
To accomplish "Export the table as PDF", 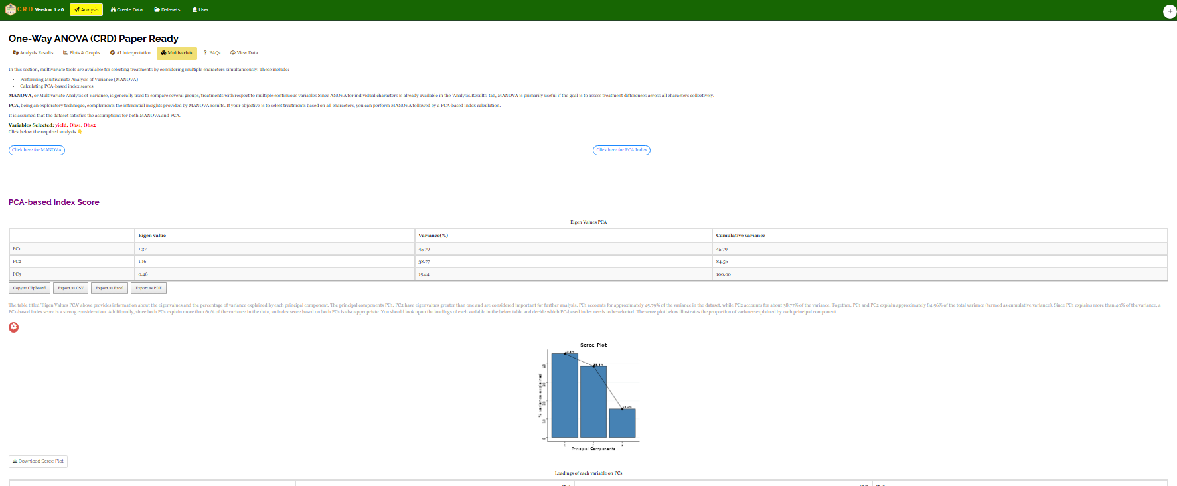I will click(149, 288).
